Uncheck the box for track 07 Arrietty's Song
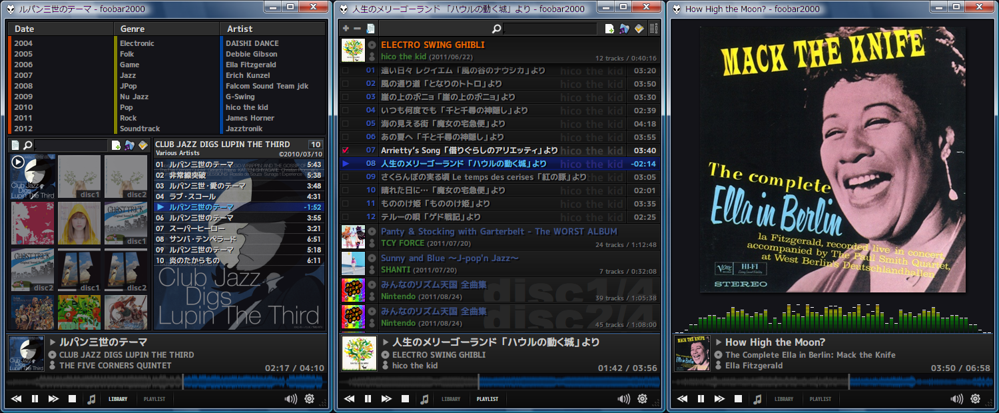999x413 pixels. [x=345, y=151]
